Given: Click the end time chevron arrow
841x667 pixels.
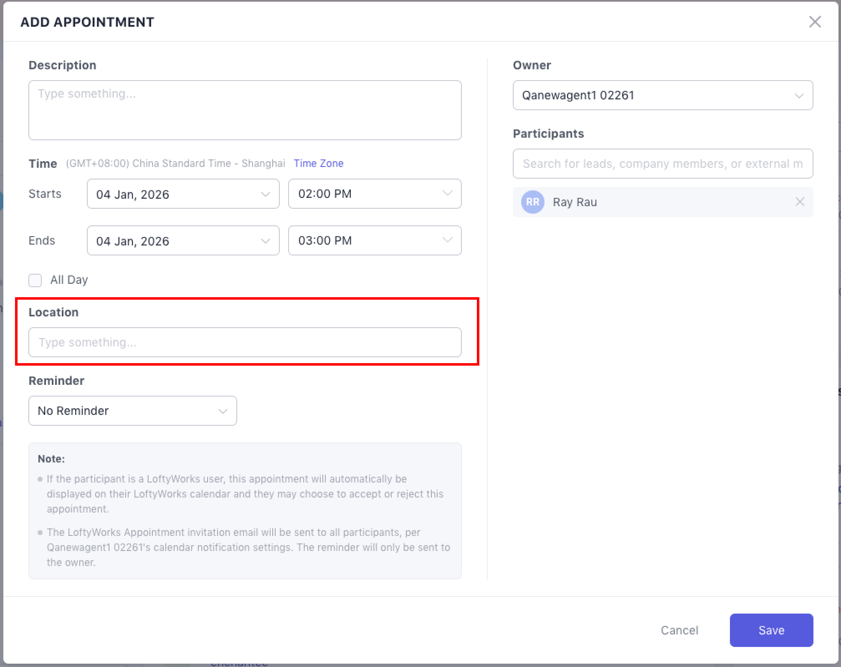Looking at the screenshot, I should pos(447,240).
